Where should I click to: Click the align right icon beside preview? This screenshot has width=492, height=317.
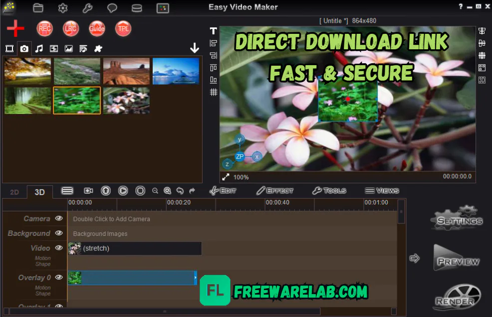(214, 55)
